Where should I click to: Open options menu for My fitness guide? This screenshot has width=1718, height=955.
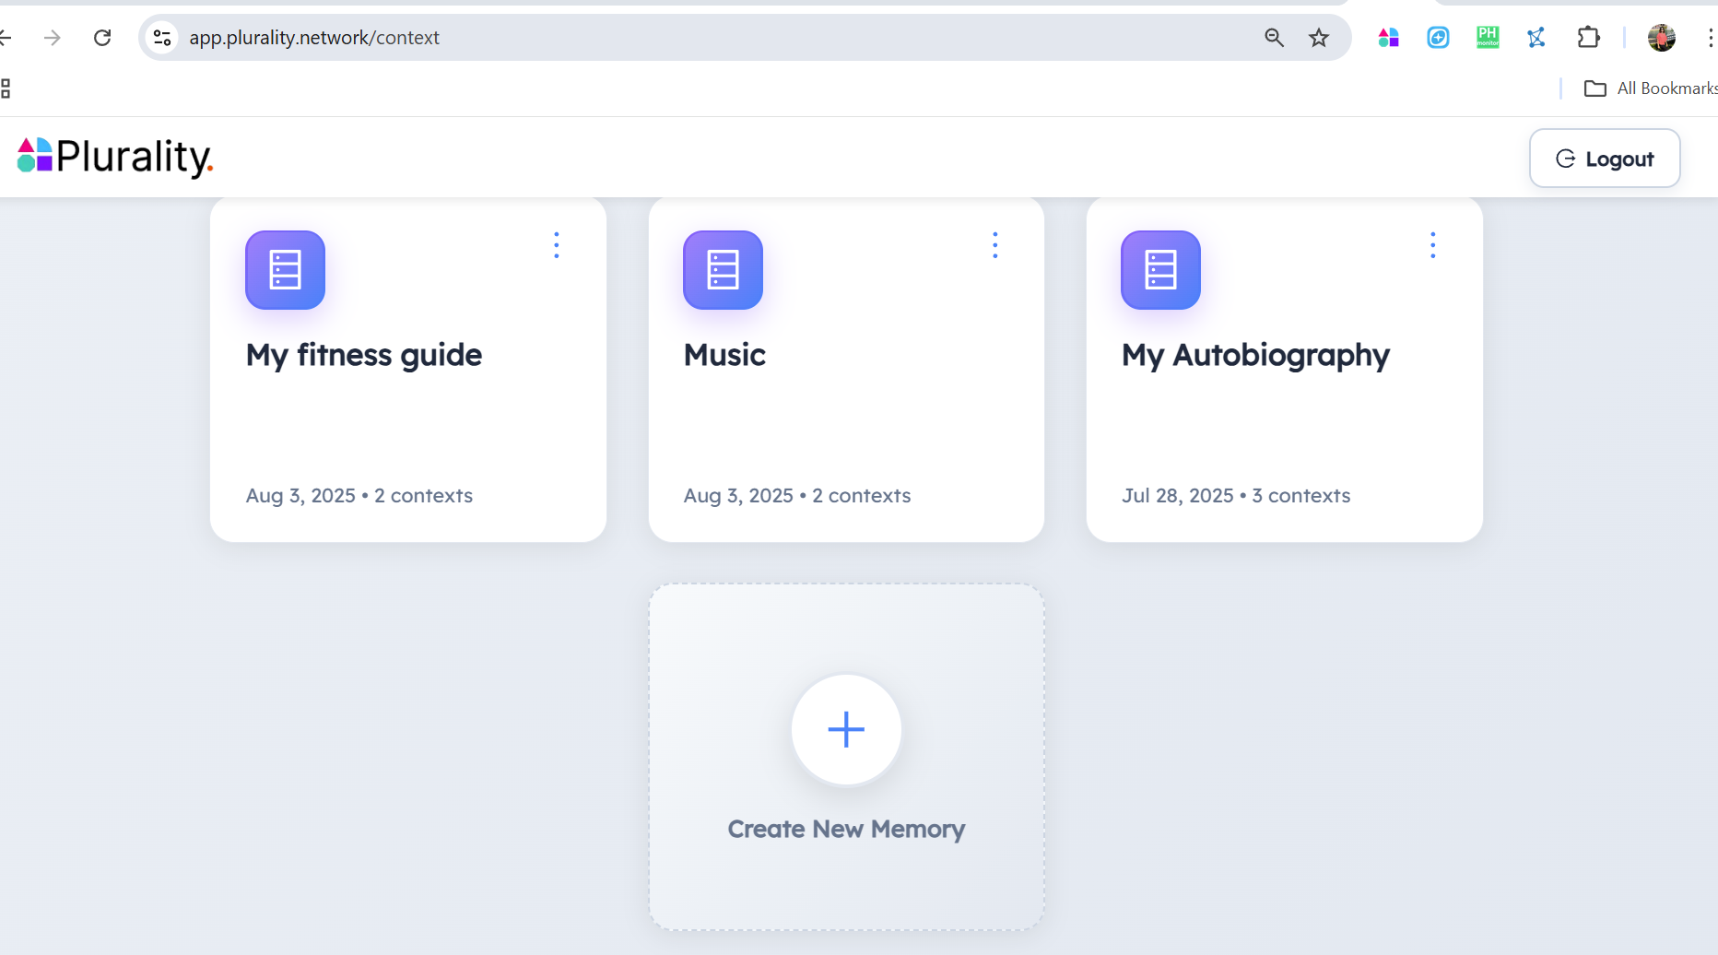557,245
